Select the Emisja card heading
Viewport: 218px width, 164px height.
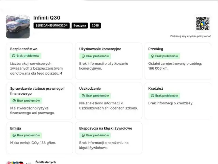click(16, 128)
